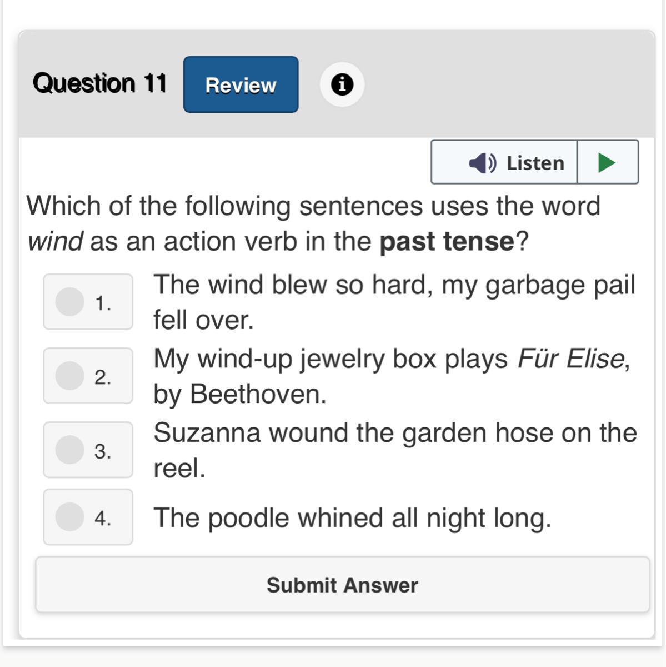This screenshot has width=666, height=667.
Task: Choose radio button for option 2
Action: [x=70, y=376]
